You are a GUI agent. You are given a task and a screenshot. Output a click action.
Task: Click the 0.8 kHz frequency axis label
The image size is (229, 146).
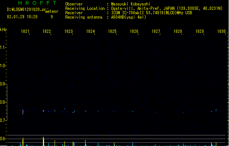pyautogui.click(x=3, y=102)
